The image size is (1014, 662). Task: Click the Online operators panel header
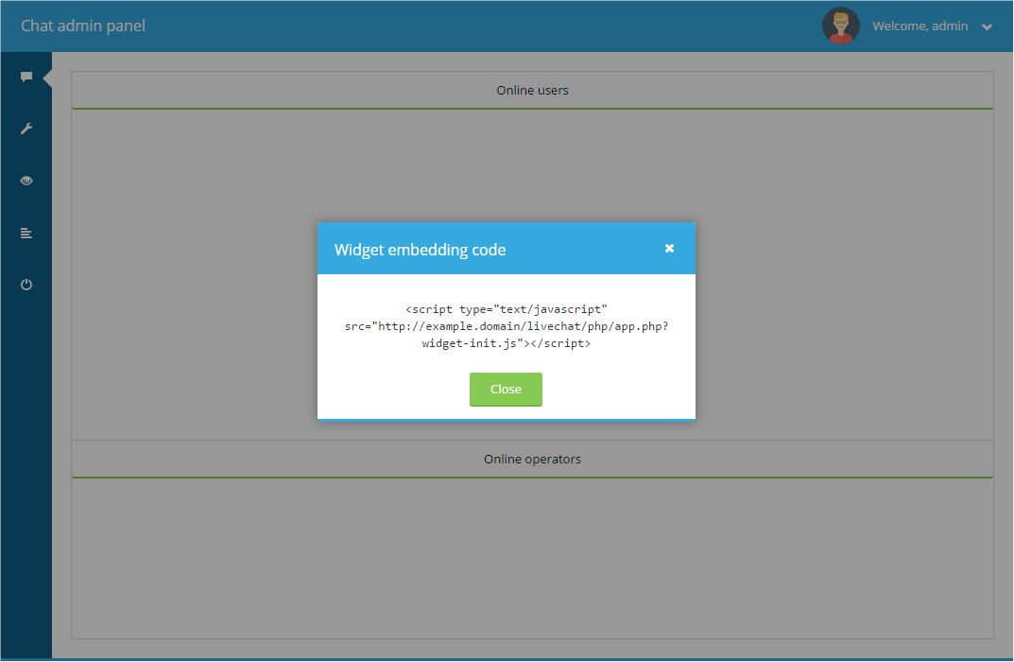coord(532,460)
